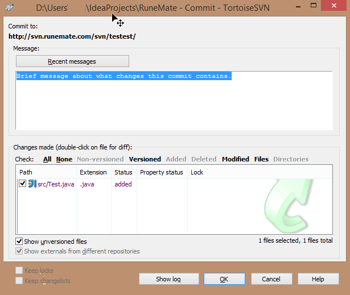Confirm the commit with OK
Screen dimensions: 350x295
click(x=224, y=279)
